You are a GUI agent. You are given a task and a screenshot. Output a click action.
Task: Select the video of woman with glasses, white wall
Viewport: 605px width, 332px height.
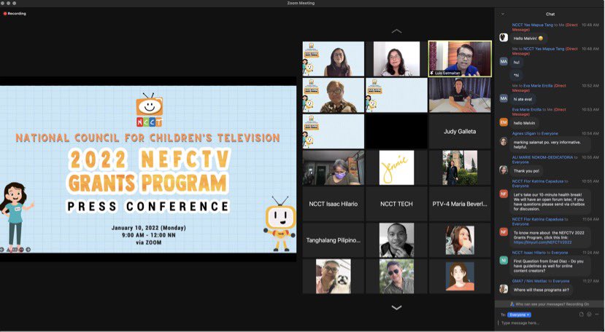(396, 58)
